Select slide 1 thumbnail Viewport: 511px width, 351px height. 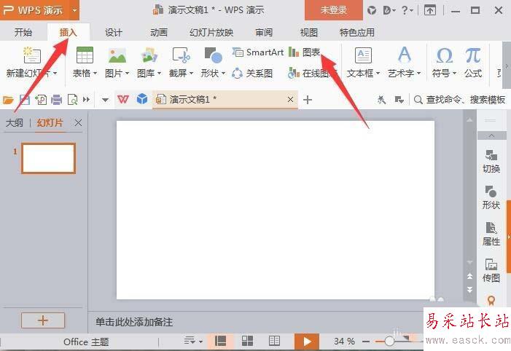(49, 158)
